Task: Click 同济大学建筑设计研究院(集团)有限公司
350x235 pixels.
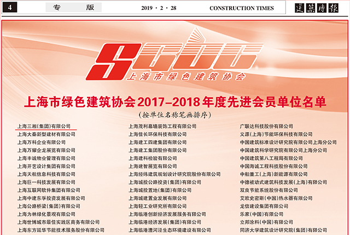Action: (x=283, y=230)
